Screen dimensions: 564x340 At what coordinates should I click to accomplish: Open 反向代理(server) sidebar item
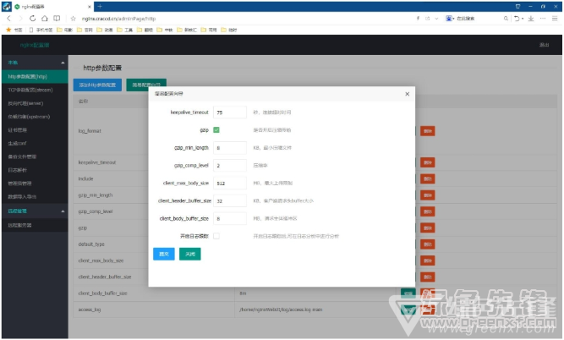point(35,103)
